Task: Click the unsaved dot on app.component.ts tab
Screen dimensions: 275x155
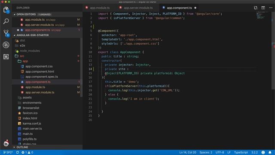Action: 195,8
